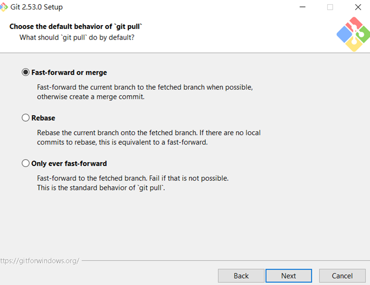Screen dimensions: 370x285
Task: Select the 'Fast-forward or merge' radio button
Action: [26, 73]
